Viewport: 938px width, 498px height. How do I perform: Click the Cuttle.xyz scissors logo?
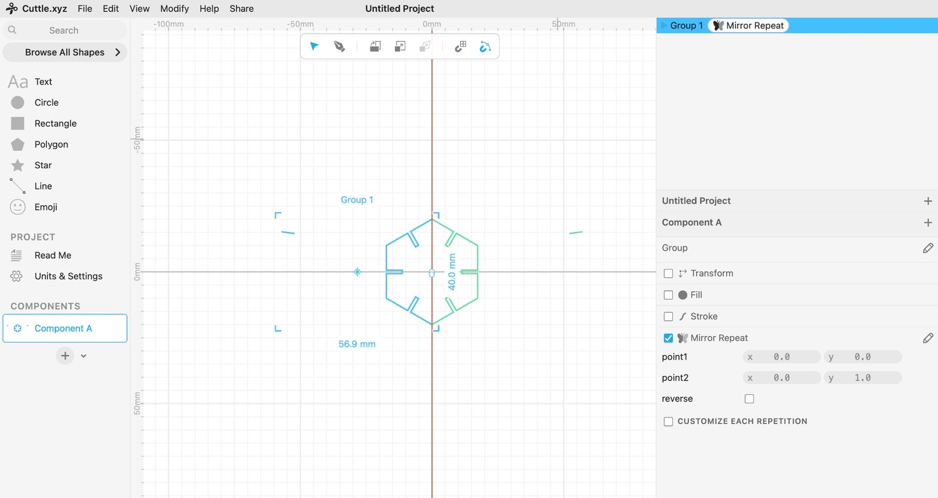pyautogui.click(x=11, y=9)
